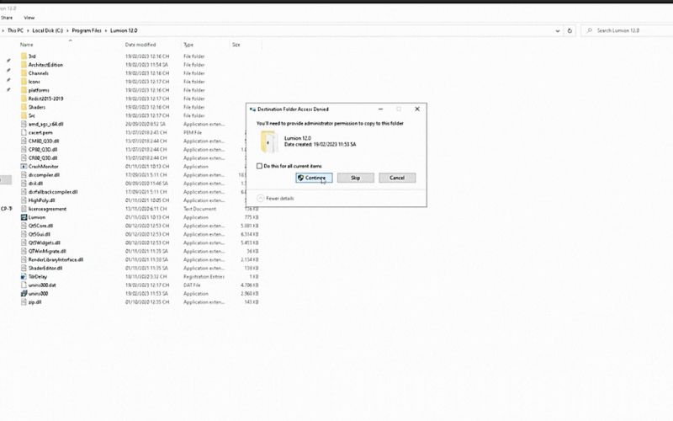Click the 'Registration Entries' type cell
This screenshot has height=421, width=673.
pyautogui.click(x=204, y=277)
